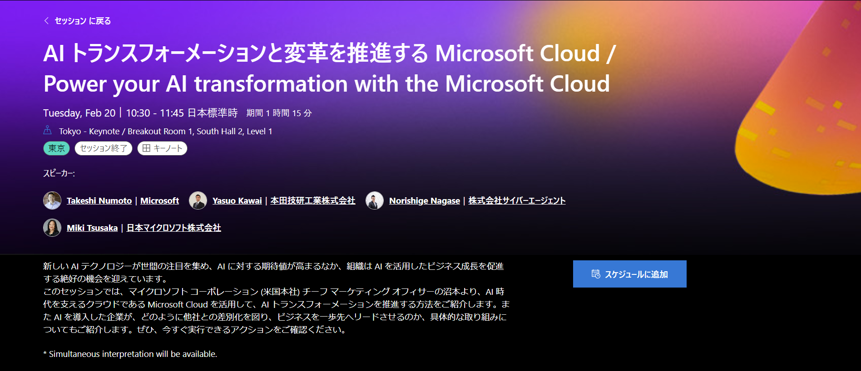Viewport: 861px width, 371px height.
Task: Click Miki Tsusaka's profile photo
Action: 52,227
